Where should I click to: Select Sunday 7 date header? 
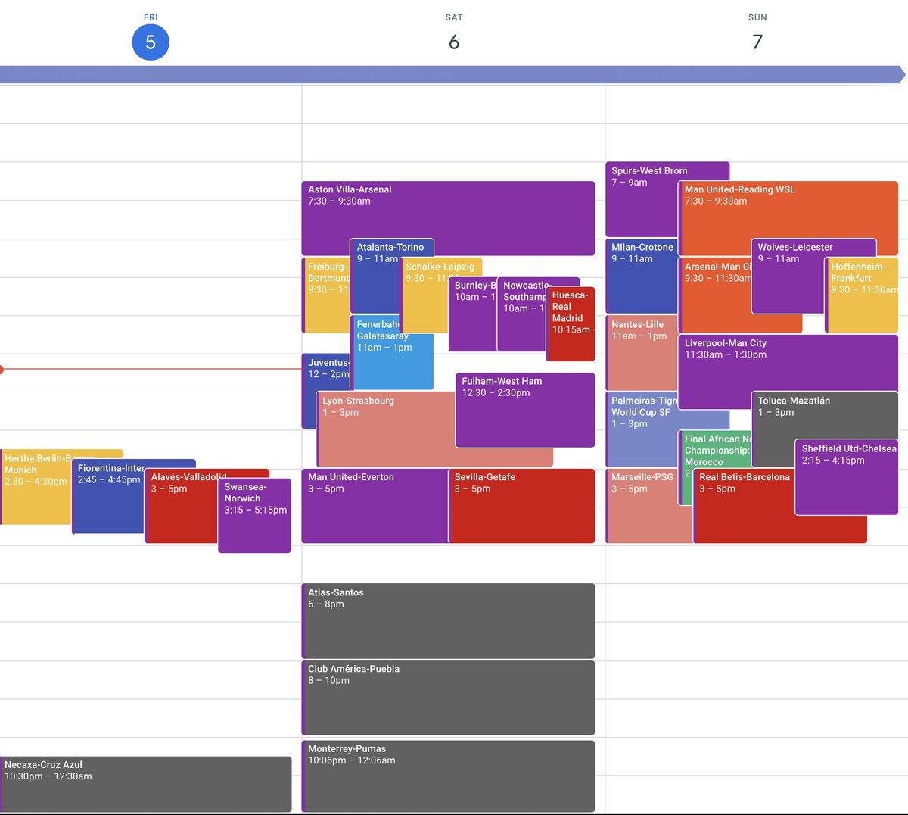(757, 42)
